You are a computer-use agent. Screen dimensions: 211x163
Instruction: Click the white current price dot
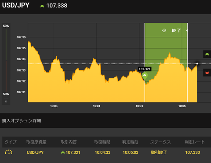point(197,63)
